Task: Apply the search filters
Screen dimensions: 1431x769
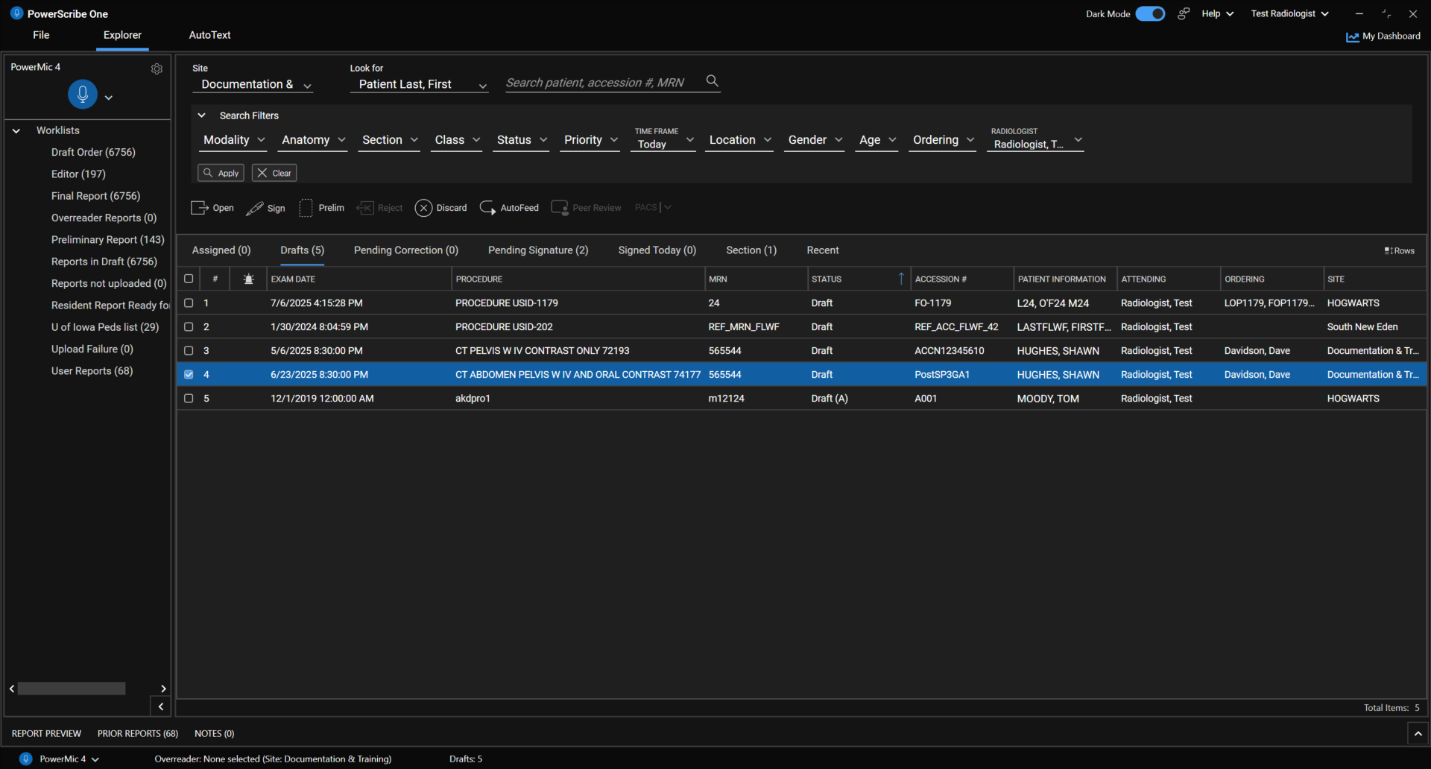Action: tap(221, 173)
